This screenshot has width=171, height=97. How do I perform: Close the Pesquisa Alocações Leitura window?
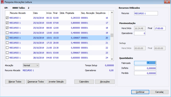click(x=167, y=2)
